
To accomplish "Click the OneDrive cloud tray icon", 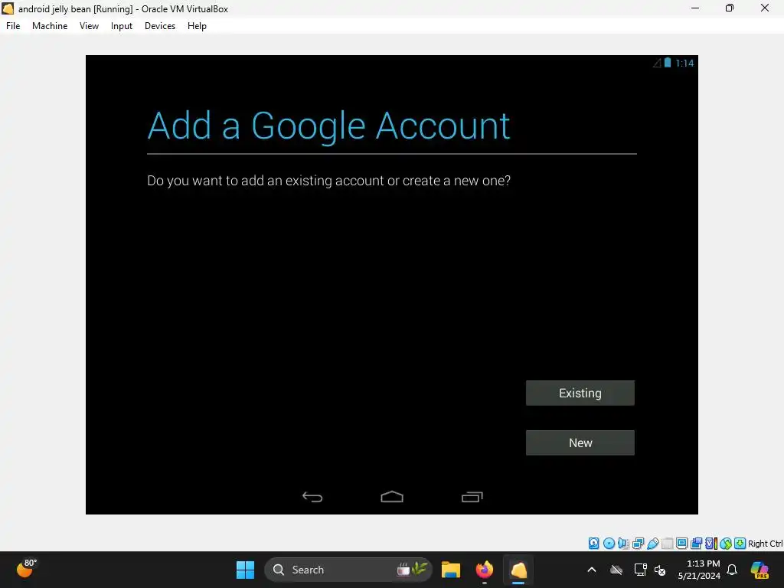I will pyautogui.click(x=616, y=570).
